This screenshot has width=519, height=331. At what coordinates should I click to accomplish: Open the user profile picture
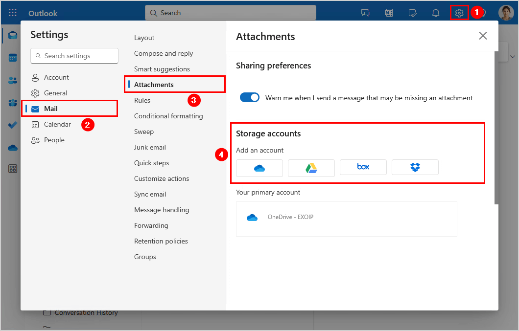tap(506, 13)
